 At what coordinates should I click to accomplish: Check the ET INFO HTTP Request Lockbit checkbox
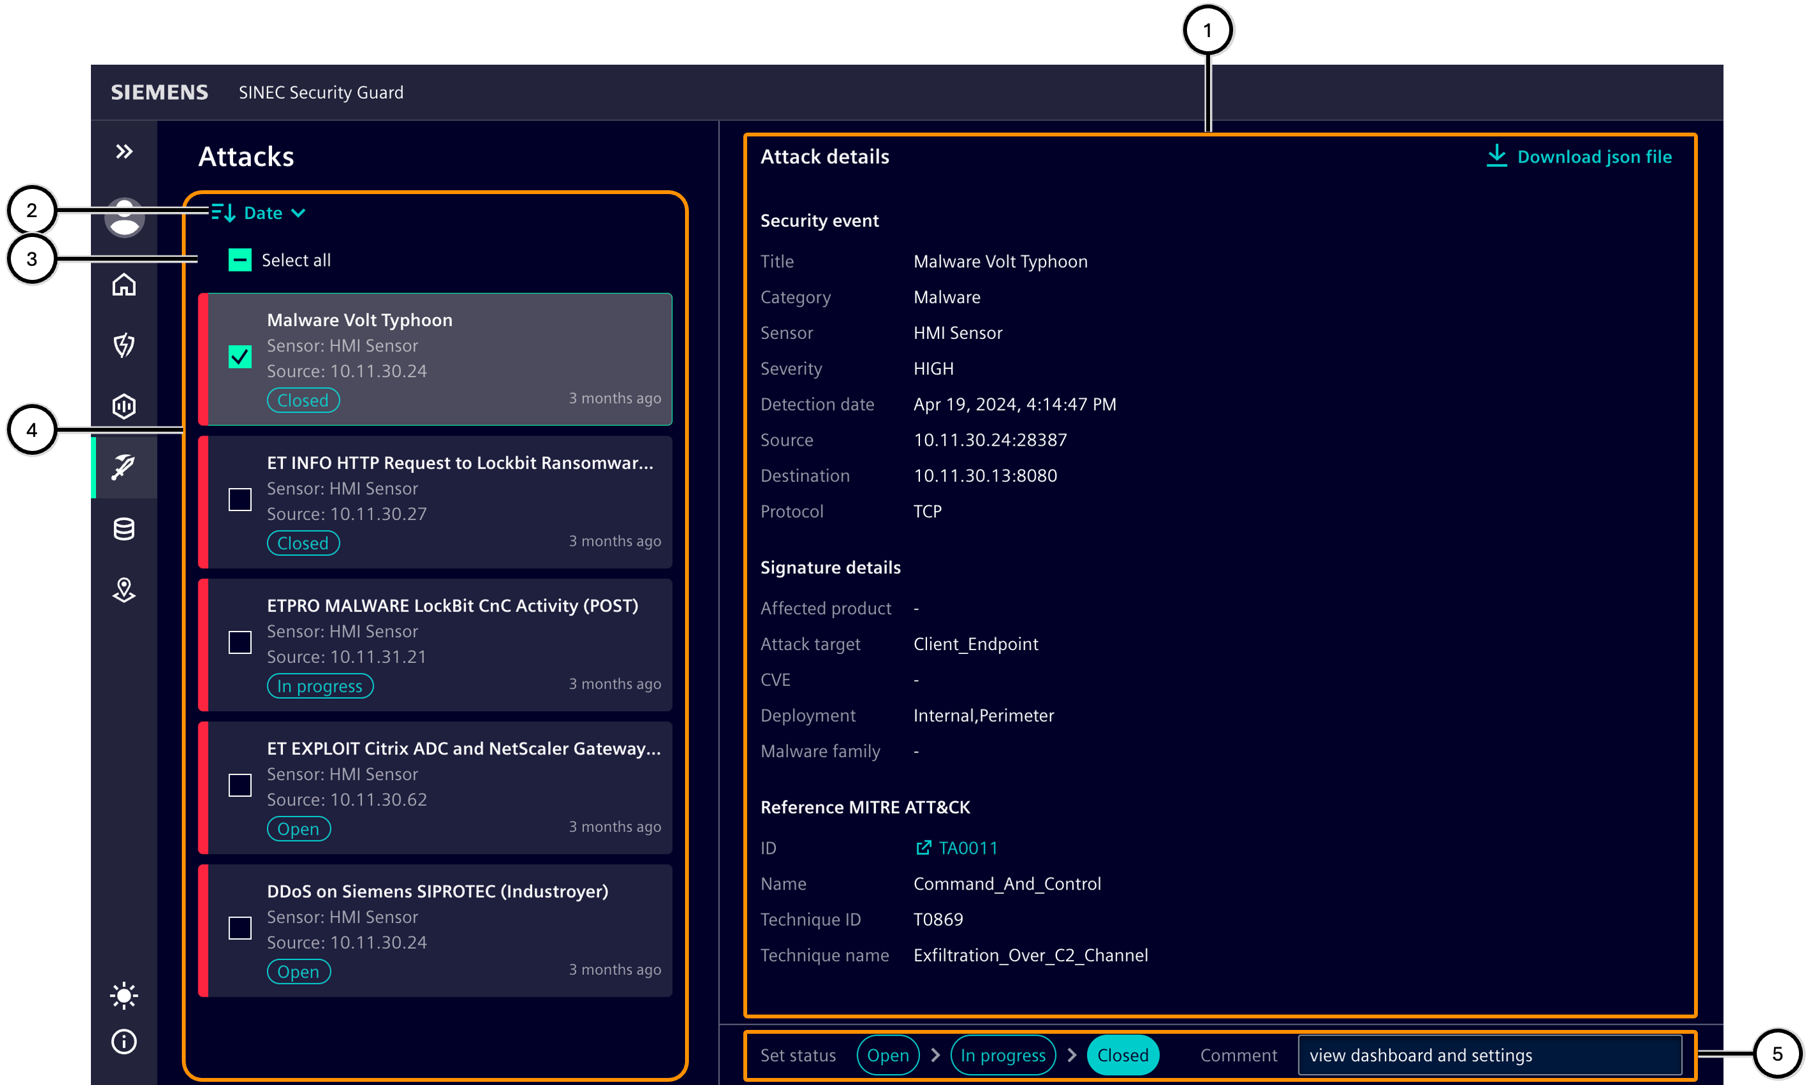(239, 500)
